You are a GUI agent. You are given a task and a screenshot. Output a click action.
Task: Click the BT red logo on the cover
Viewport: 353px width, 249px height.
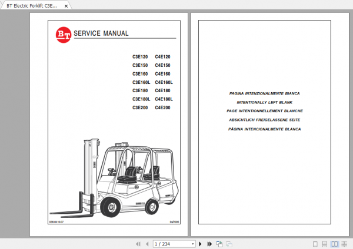(x=64, y=35)
